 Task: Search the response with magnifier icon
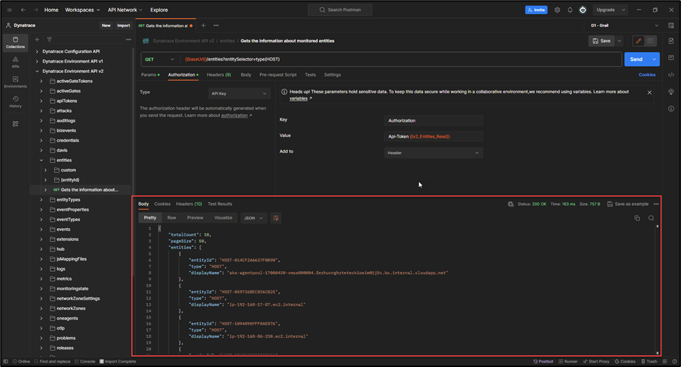[x=651, y=218]
